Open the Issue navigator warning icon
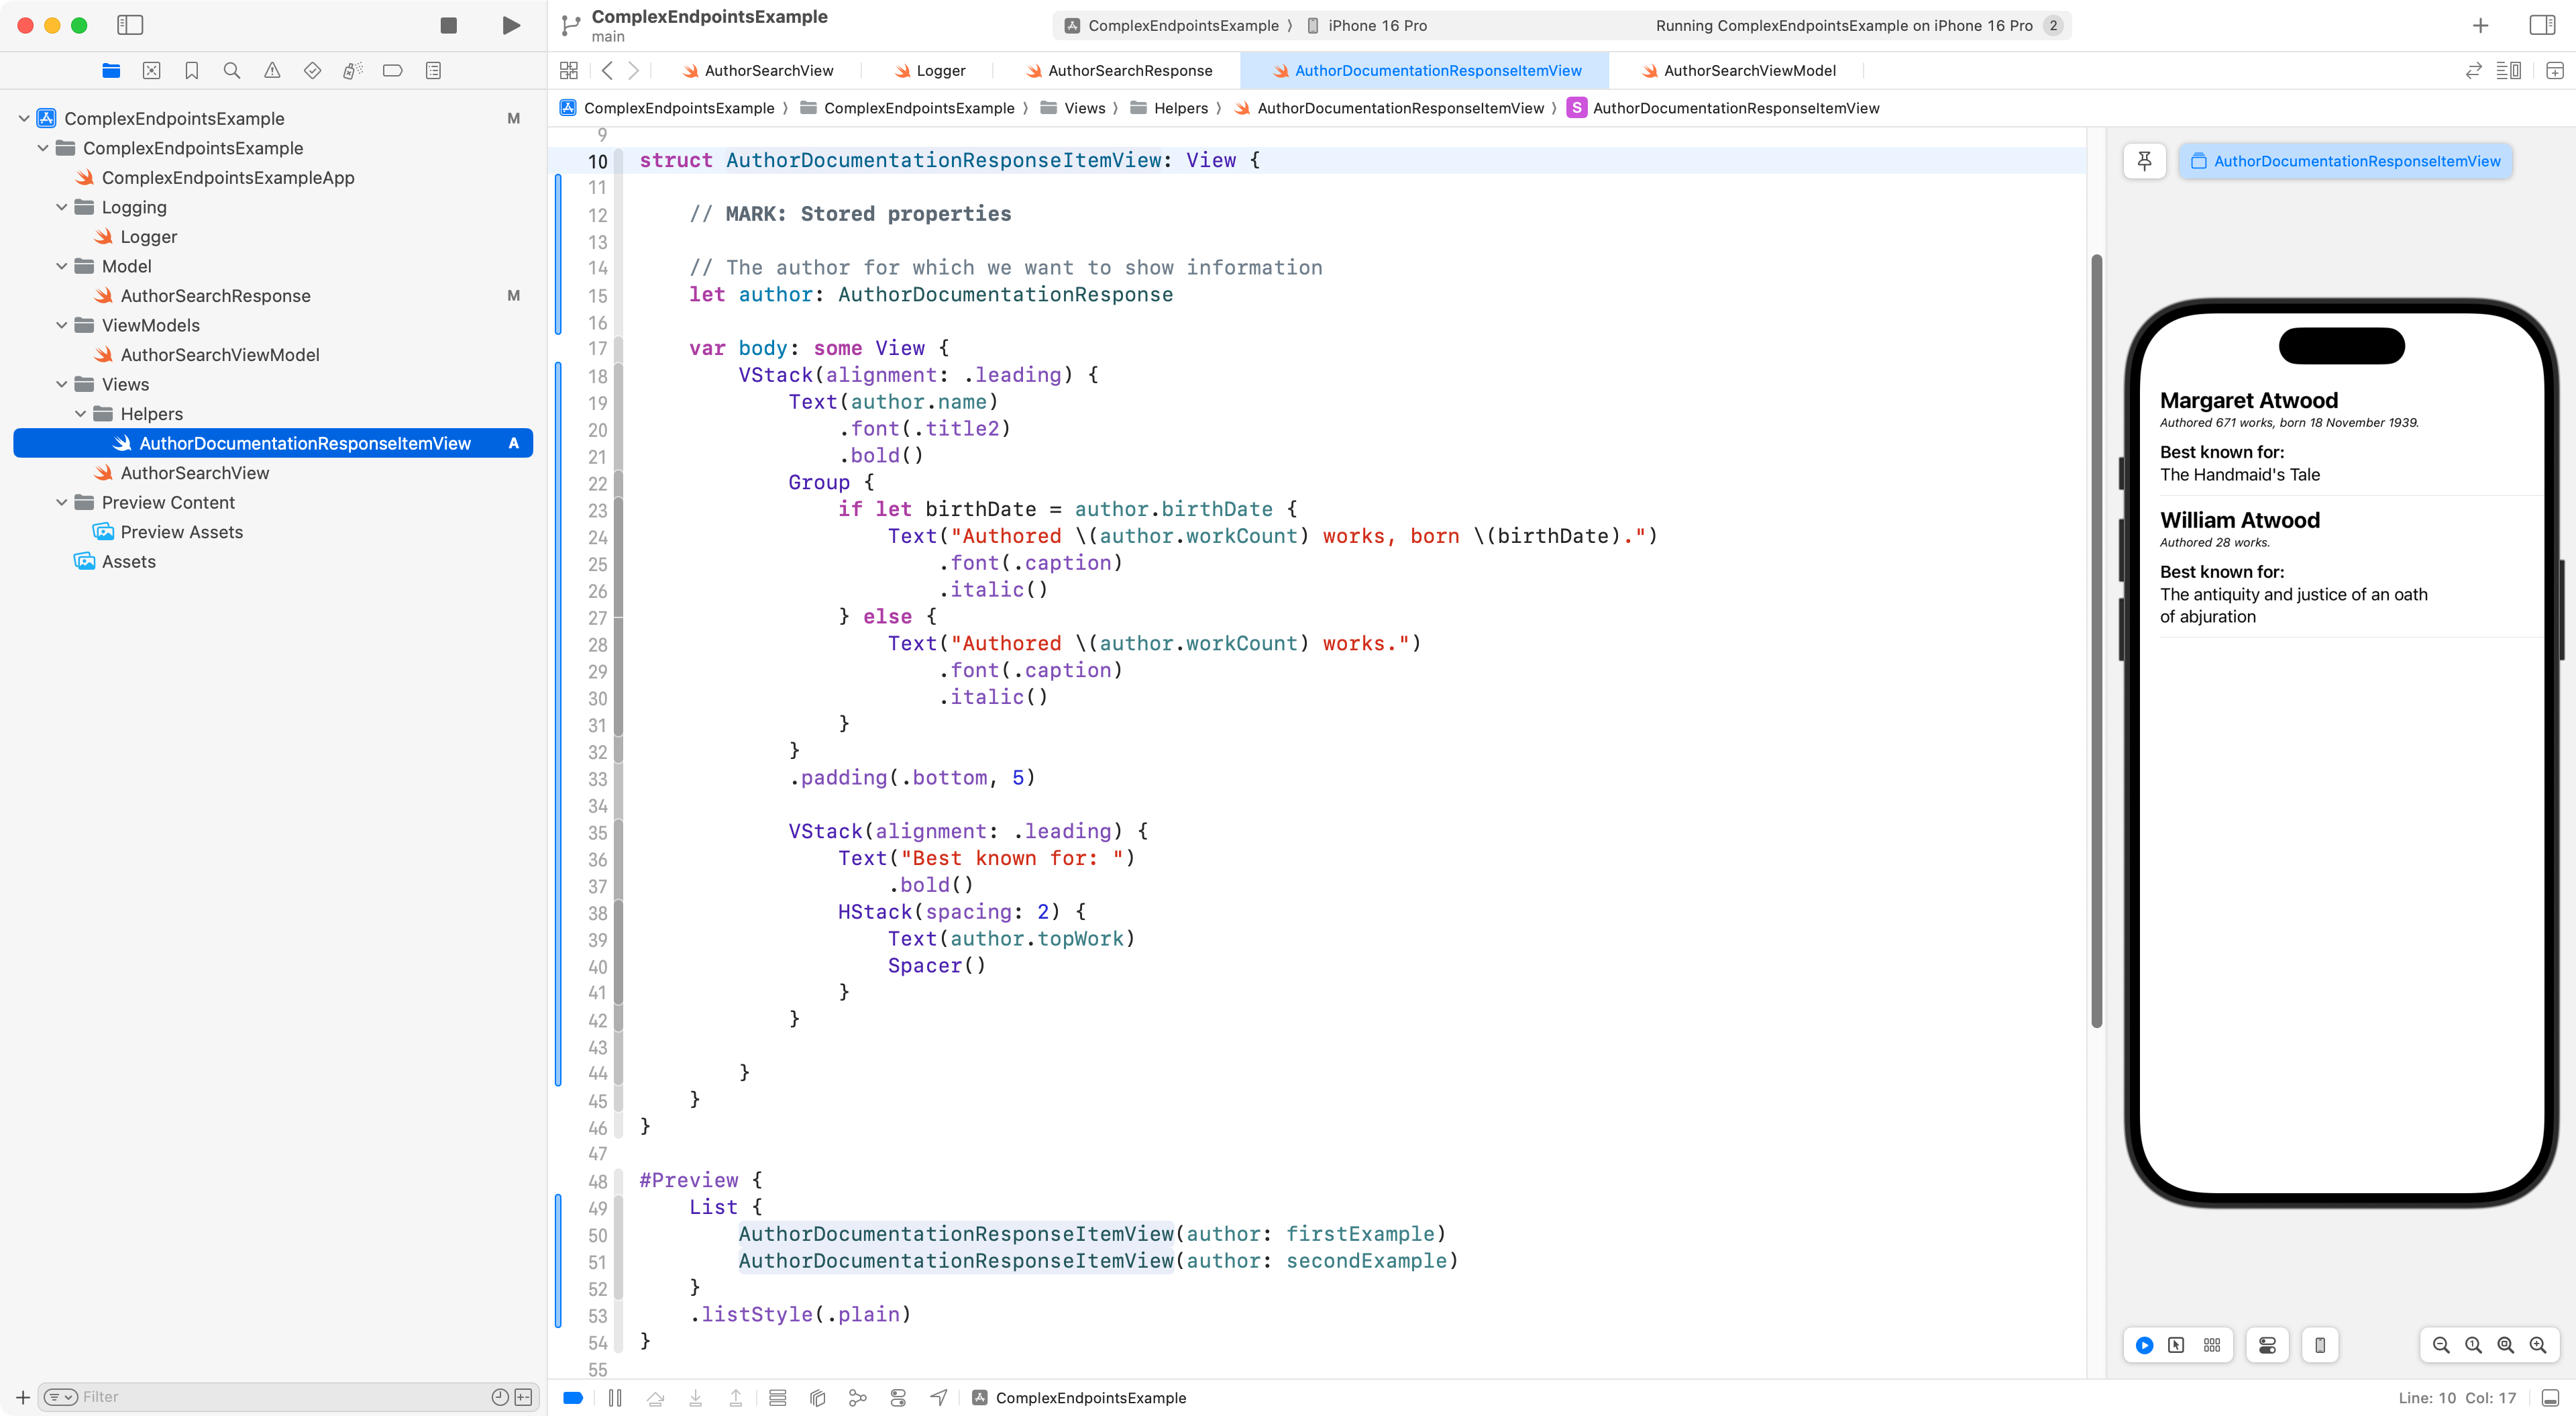2576x1416 pixels. click(272, 70)
